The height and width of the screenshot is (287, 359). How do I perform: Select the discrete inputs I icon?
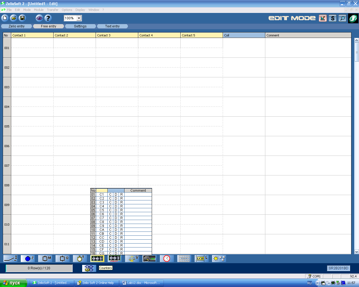[x=11, y=258]
